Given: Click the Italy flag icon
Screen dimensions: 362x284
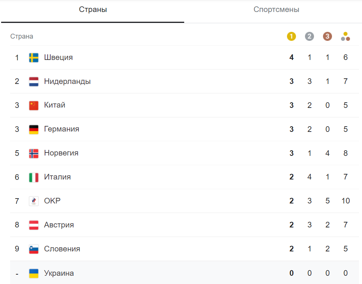Looking at the screenshot, I should tap(34, 177).
